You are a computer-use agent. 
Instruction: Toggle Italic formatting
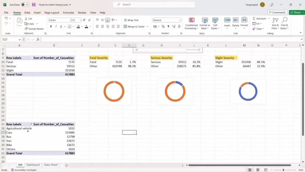click(x=56, y=26)
